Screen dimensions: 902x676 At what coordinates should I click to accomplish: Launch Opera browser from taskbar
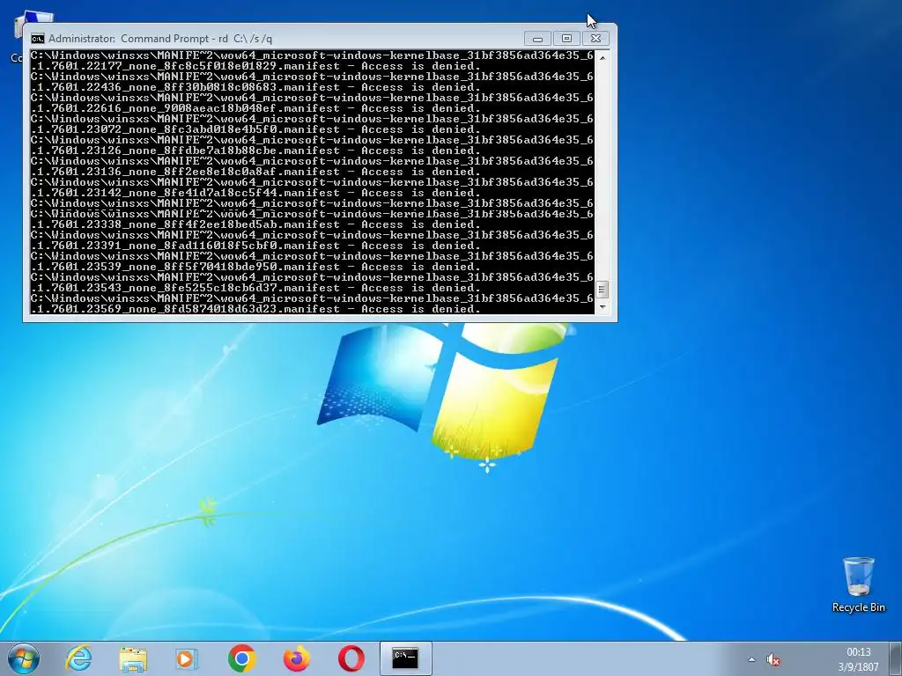[351, 658]
